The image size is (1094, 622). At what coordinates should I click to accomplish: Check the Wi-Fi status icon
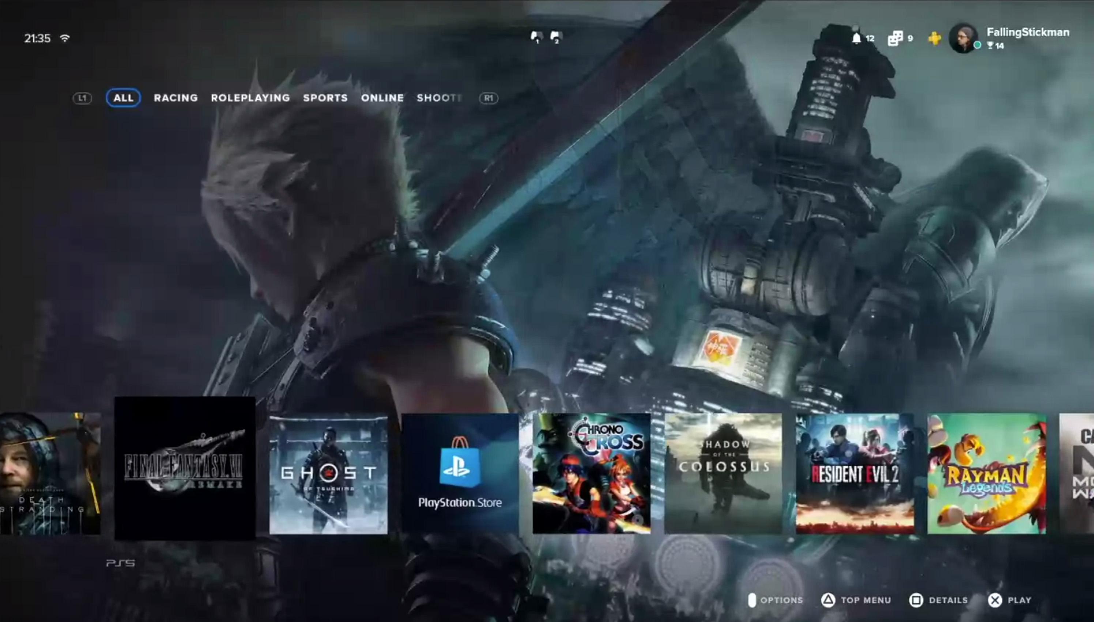pyautogui.click(x=65, y=38)
